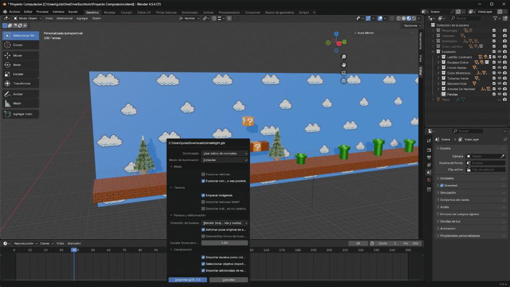The width and height of the screenshot is (510, 287).
Task: Choose the Escalar tool
Action: pyautogui.click(x=20, y=74)
